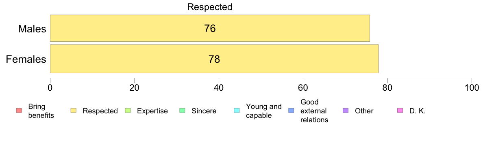Click the Expertise legend label
Screen dimensions: 483x149
click(152, 111)
